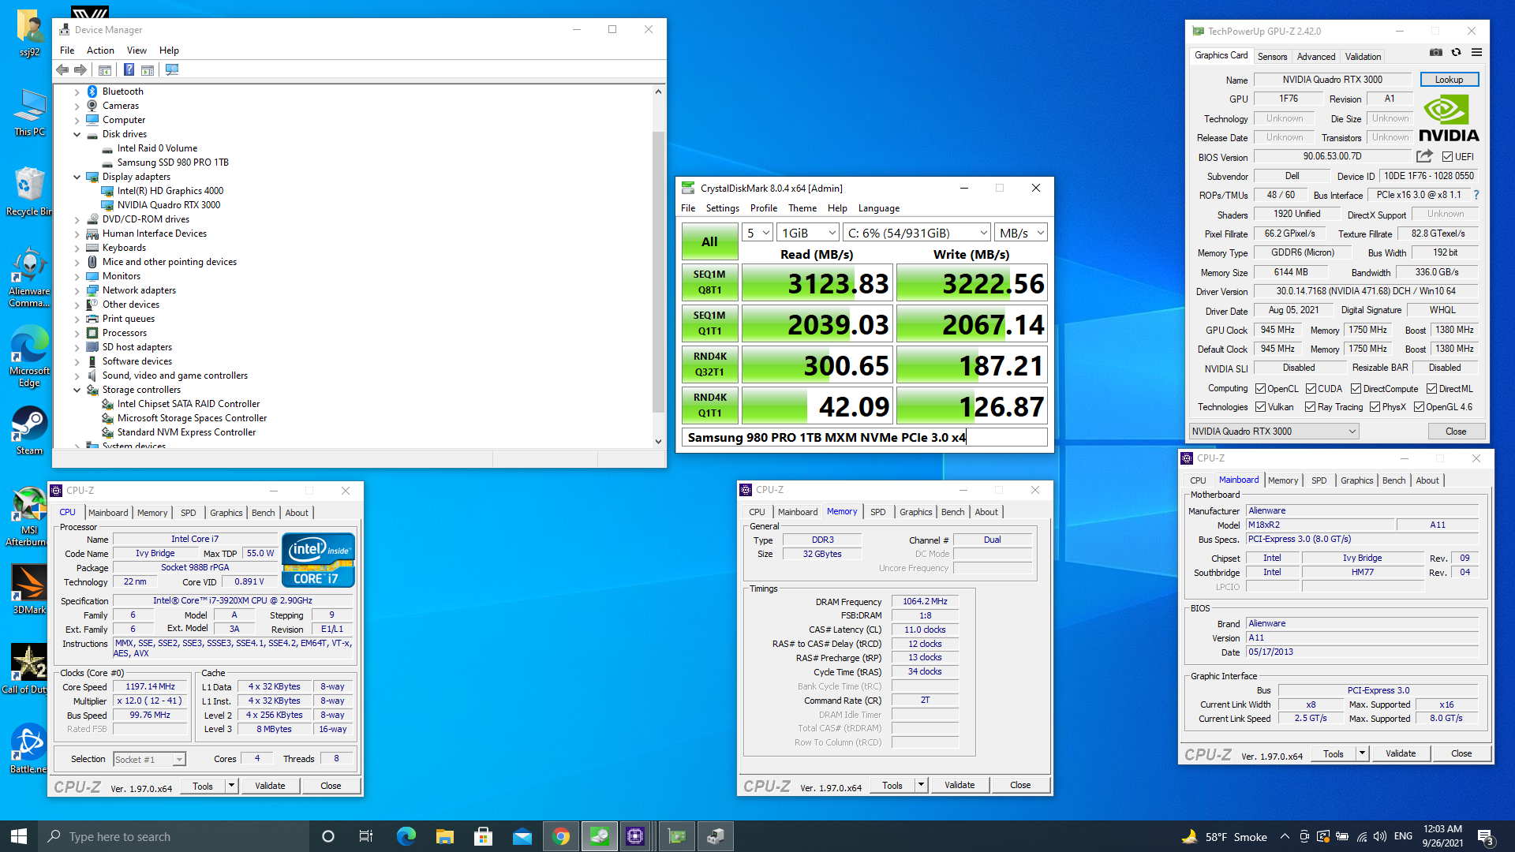1515x852 pixels.
Task: Toggle the UEFI checkbox in GPU-Z
Action: coord(1447,157)
